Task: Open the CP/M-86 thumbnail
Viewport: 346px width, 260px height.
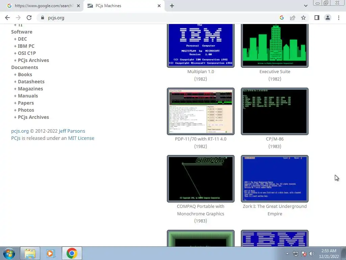Action: tap(275, 111)
